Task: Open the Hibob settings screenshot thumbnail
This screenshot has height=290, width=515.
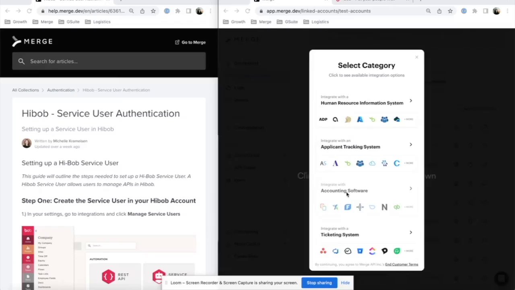Action: [109, 258]
